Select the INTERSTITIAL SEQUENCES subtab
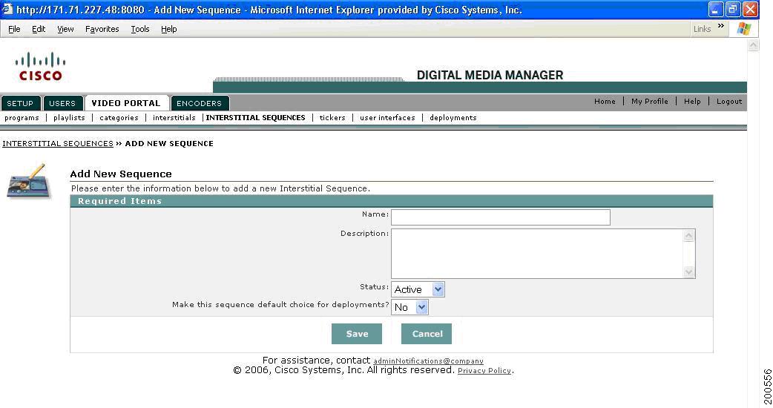The width and height of the screenshot is (773, 408). tap(255, 118)
